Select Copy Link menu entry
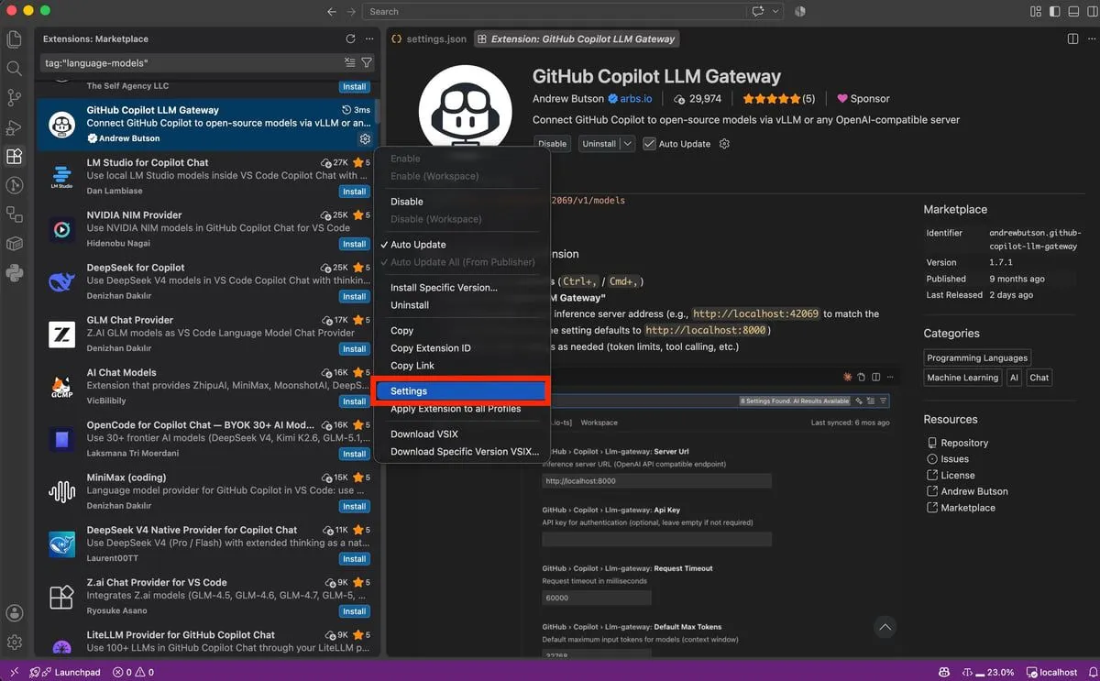The height and width of the screenshot is (681, 1100). [462, 366]
